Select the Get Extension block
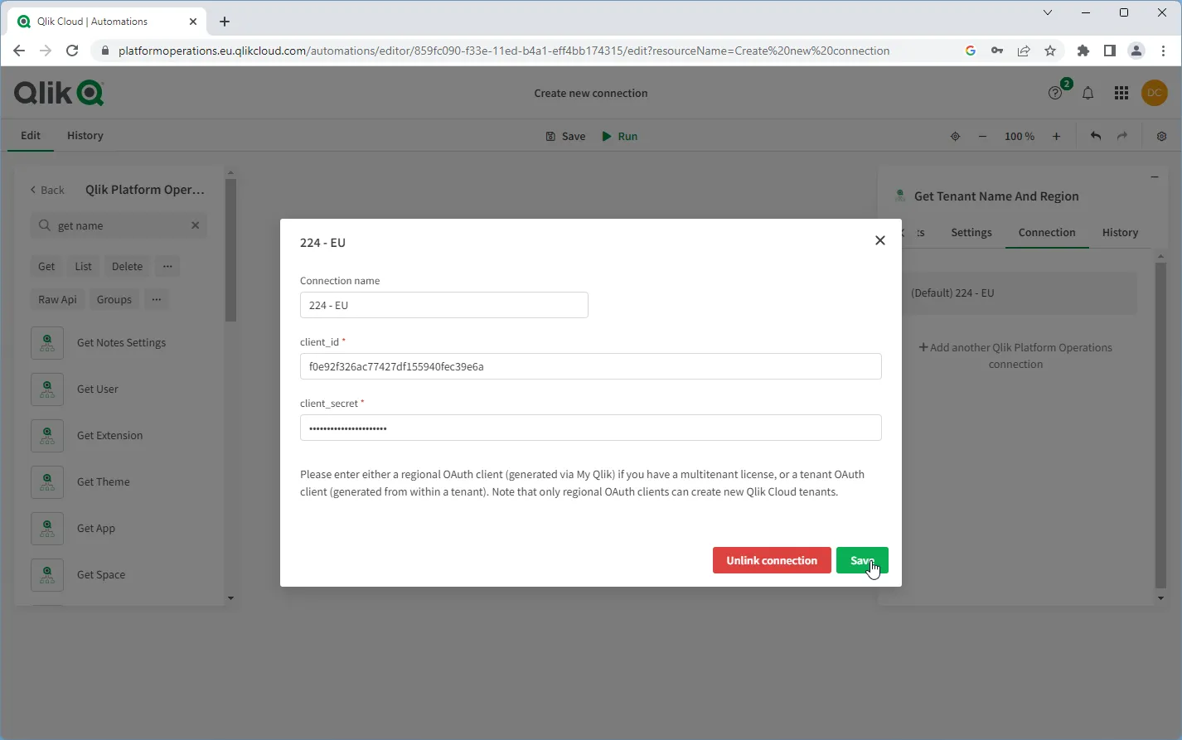 pos(109,435)
